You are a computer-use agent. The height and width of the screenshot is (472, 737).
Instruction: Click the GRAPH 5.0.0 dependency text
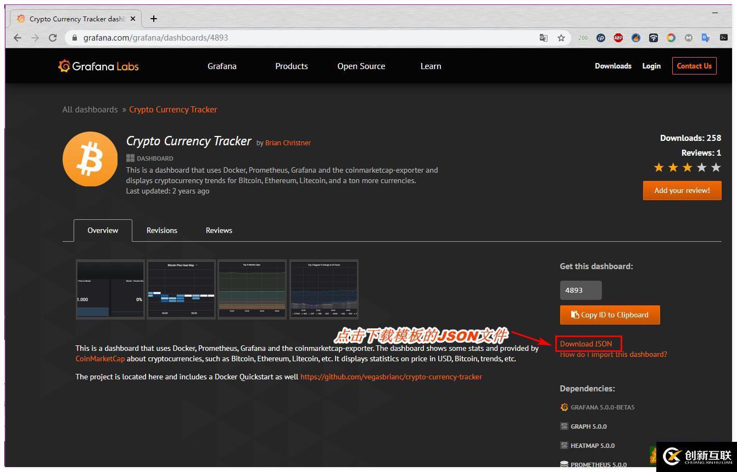click(x=589, y=426)
